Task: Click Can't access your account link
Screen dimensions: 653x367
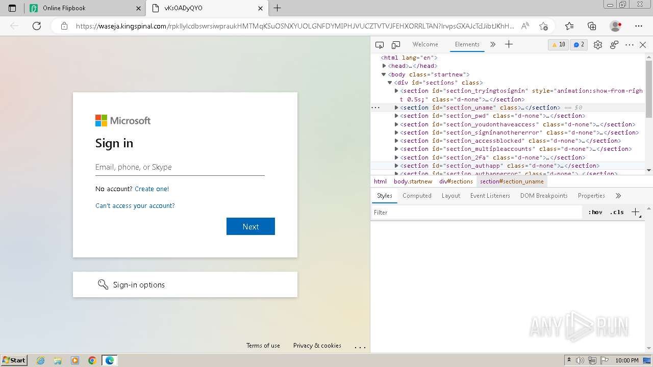Action: [x=135, y=205]
